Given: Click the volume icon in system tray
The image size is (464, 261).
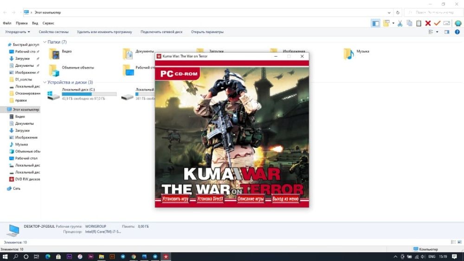Looking at the screenshot, I should click(x=423, y=256).
